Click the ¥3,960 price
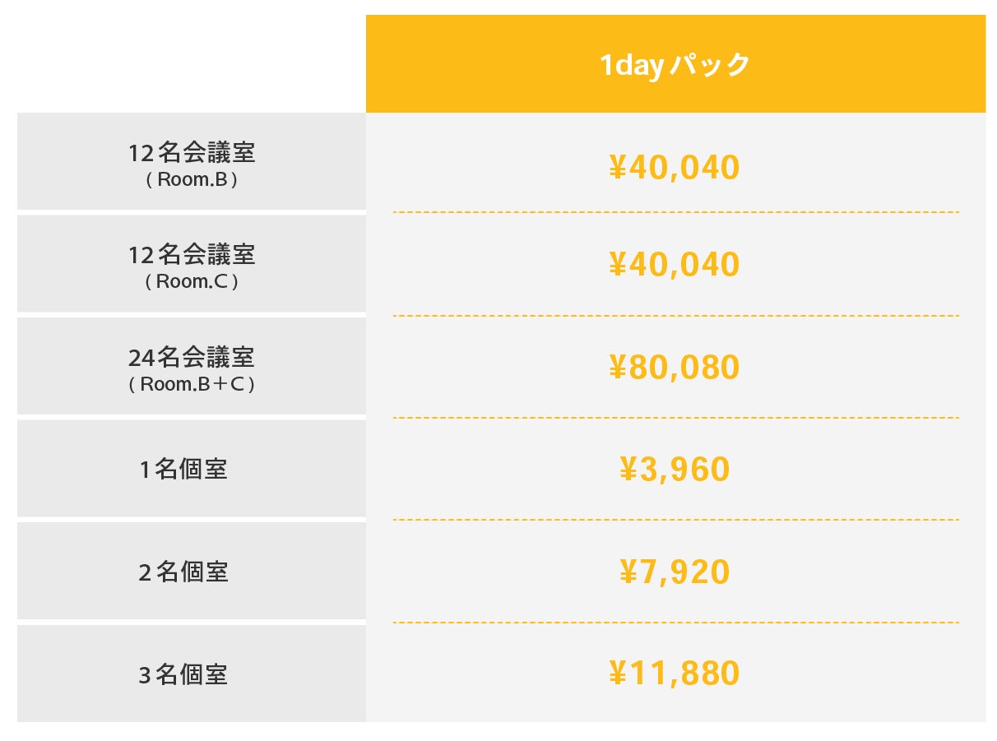 675,470
